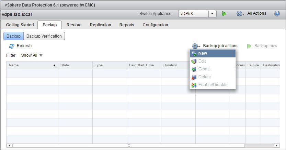Image resolution: width=286 pixels, height=150 pixels.
Task: Click the vdp6.lab.local appliance name
Action: [x=17, y=15]
